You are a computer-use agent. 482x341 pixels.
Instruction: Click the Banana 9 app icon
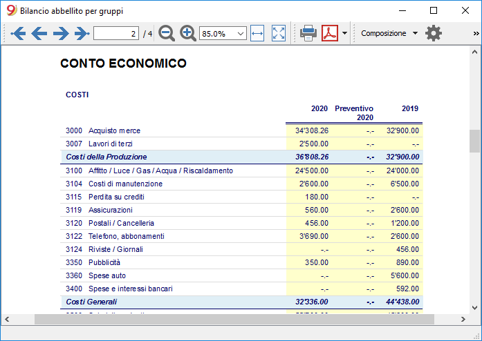pos(11,10)
